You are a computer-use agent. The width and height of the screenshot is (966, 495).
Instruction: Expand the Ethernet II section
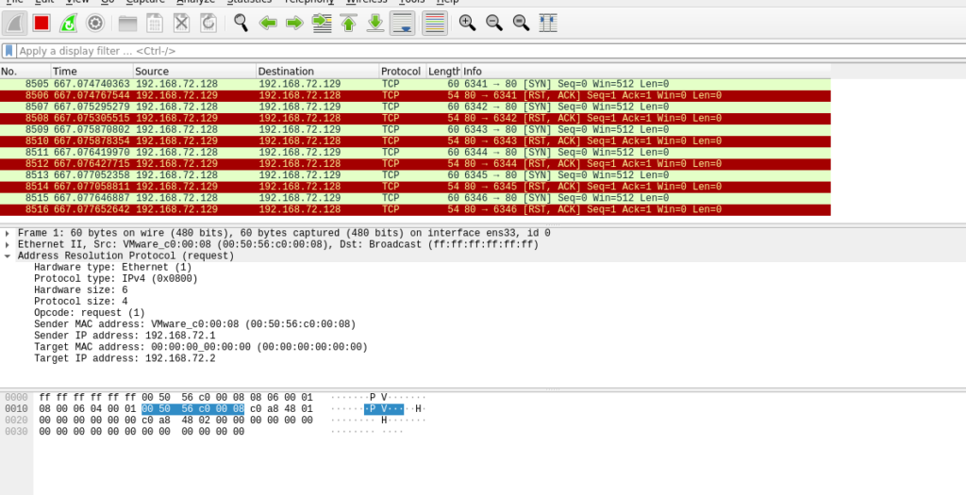pyautogui.click(x=8, y=244)
